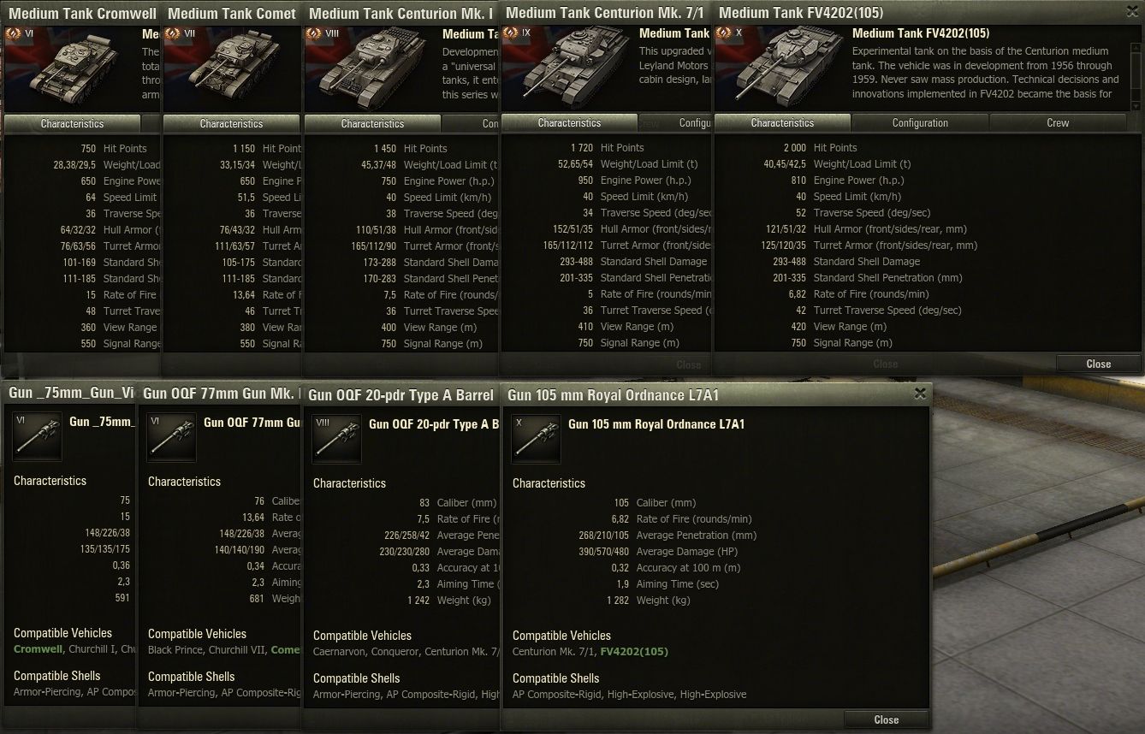The height and width of the screenshot is (734, 1145).
Task: Click the 105 mm L7A1 gun icon
Action: point(537,439)
